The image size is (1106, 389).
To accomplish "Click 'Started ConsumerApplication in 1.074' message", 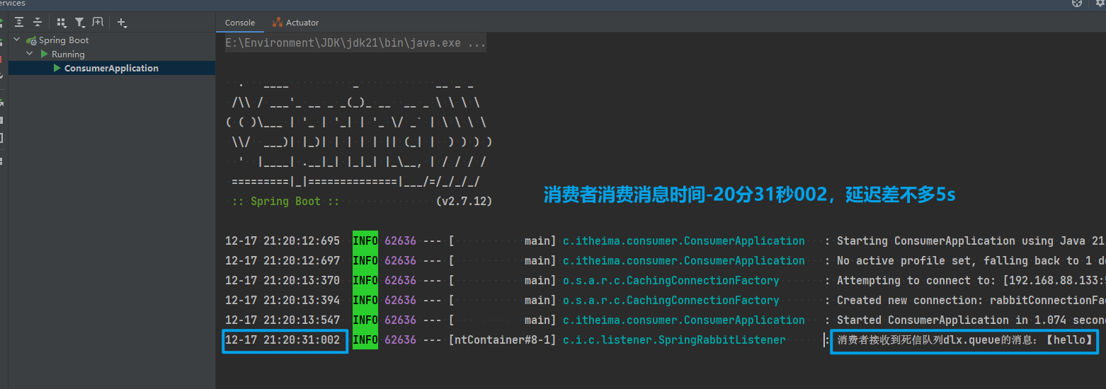I will coord(971,320).
